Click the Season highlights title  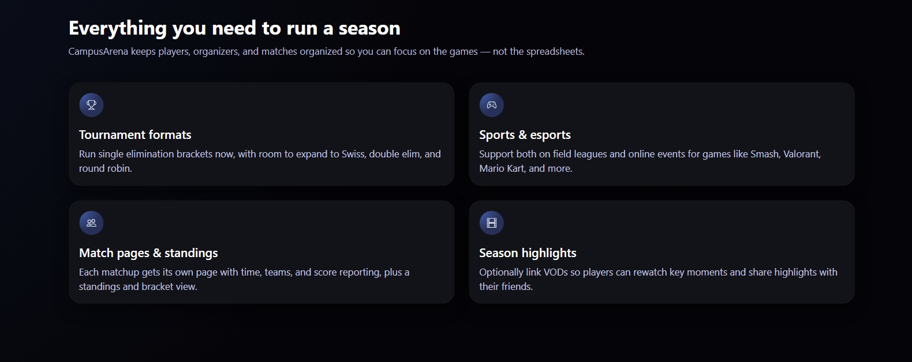[528, 253]
